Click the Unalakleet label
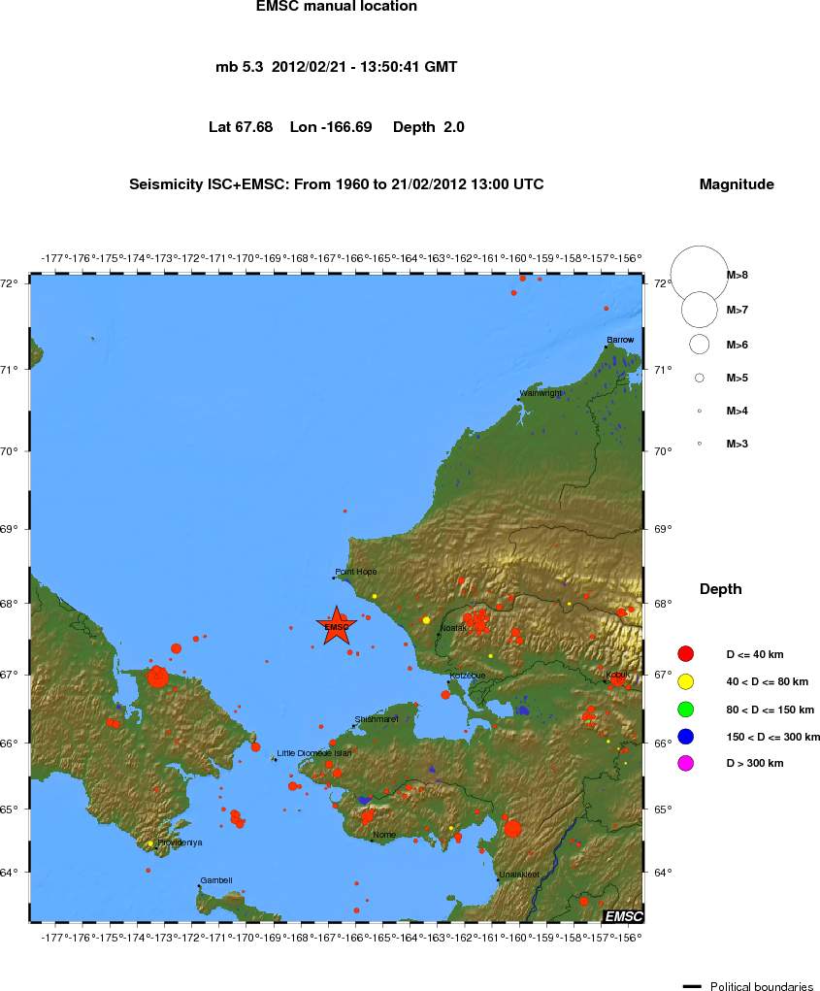This screenshot has width=820, height=991. coord(519,875)
